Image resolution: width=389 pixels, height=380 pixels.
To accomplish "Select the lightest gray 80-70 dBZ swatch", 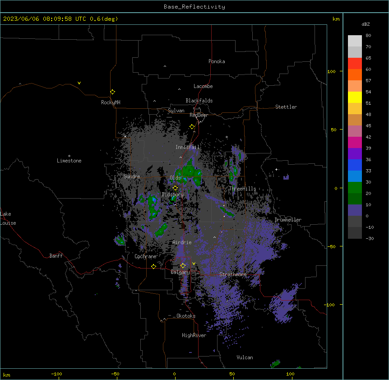I will point(355,41).
